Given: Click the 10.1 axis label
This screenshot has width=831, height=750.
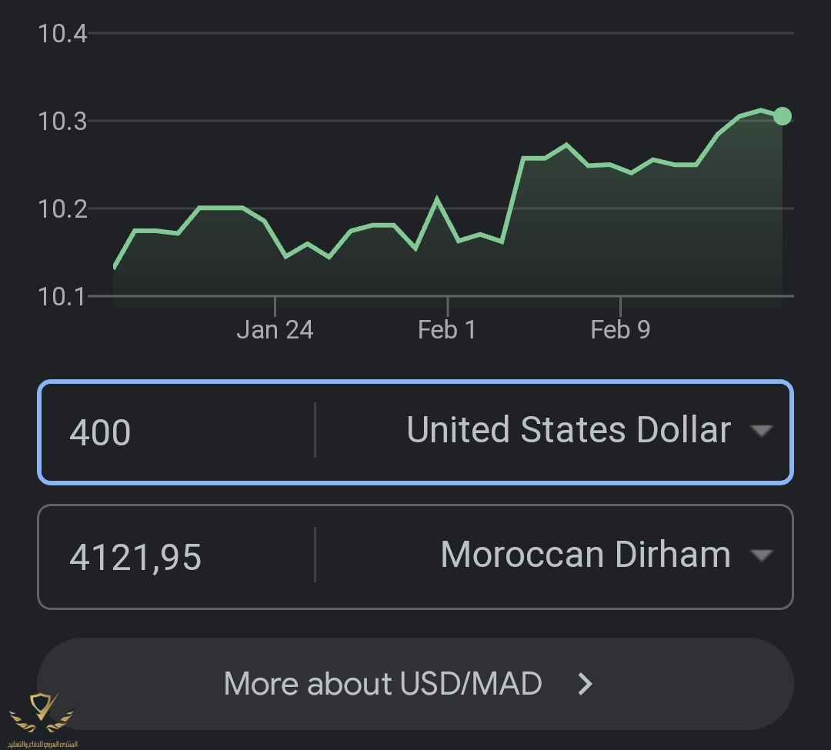Looking at the screenshot, I should point(63,296).
